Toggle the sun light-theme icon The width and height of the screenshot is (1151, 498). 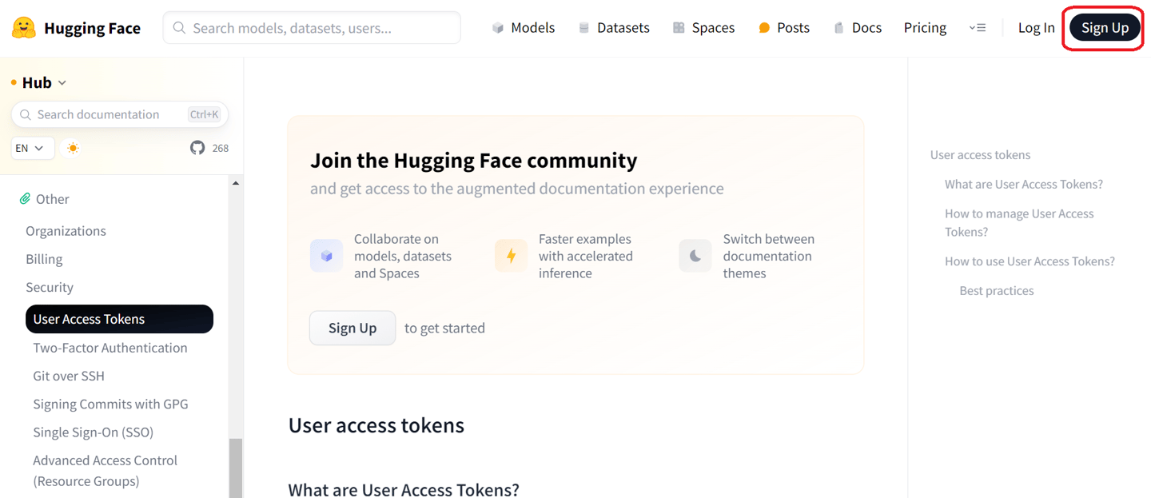tap(74, 148)
